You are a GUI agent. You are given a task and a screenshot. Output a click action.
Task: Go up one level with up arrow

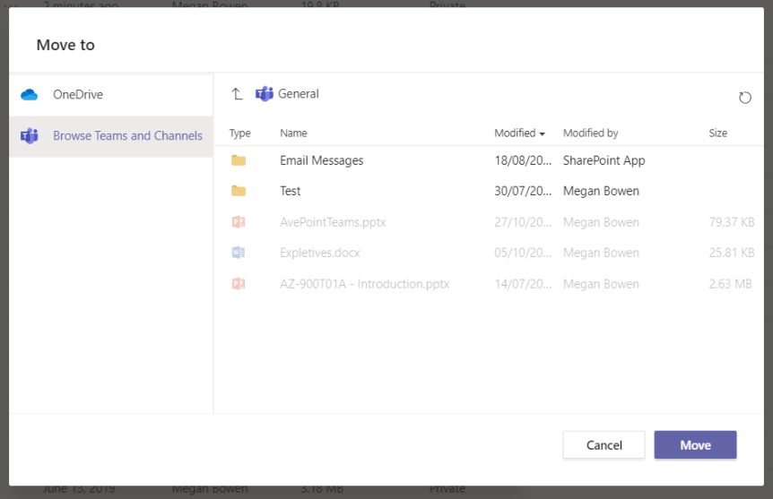tap(237, 94)
